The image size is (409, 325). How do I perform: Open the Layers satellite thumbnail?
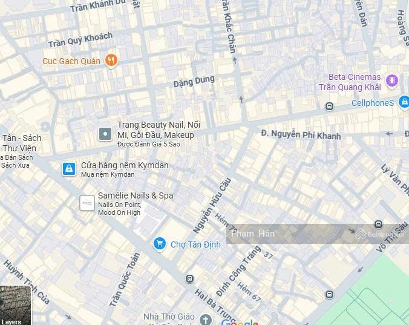coord(15,305)
